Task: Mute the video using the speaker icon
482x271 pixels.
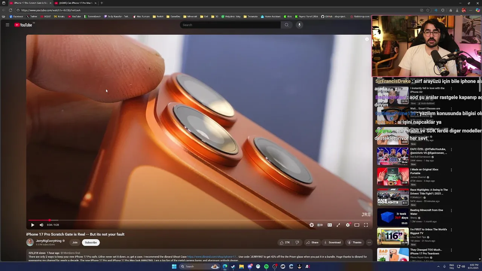Action: coord(41,225)
